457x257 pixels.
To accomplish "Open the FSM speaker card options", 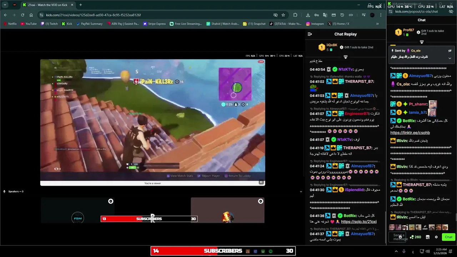I will point(111,201).
